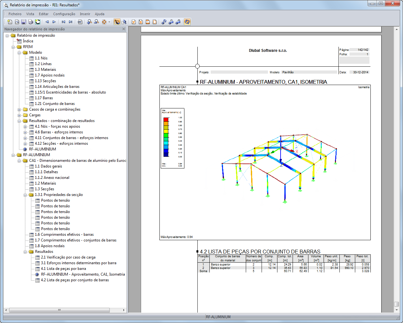Open the Vista menu
The width and height of the screenshot is (403, 323).
tap(30, 14)
